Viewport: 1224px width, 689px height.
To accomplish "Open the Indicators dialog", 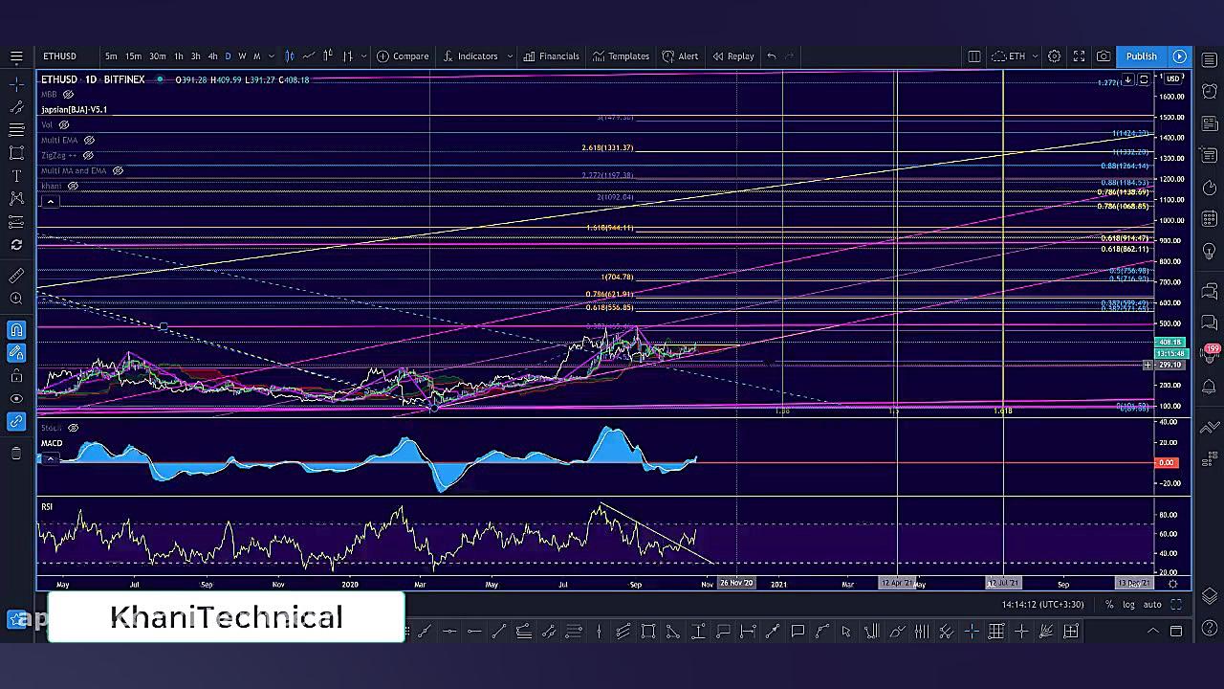I will click(x=470, y=56).
